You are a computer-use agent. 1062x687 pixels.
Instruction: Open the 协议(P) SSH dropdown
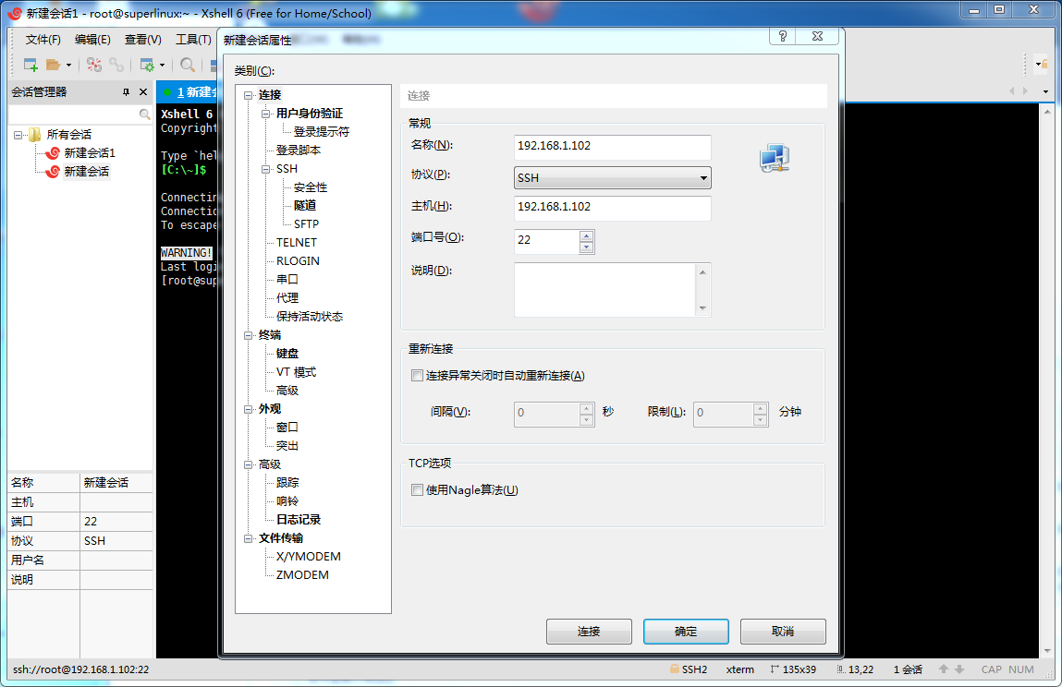pyautogui.click(x=612, y=178)
